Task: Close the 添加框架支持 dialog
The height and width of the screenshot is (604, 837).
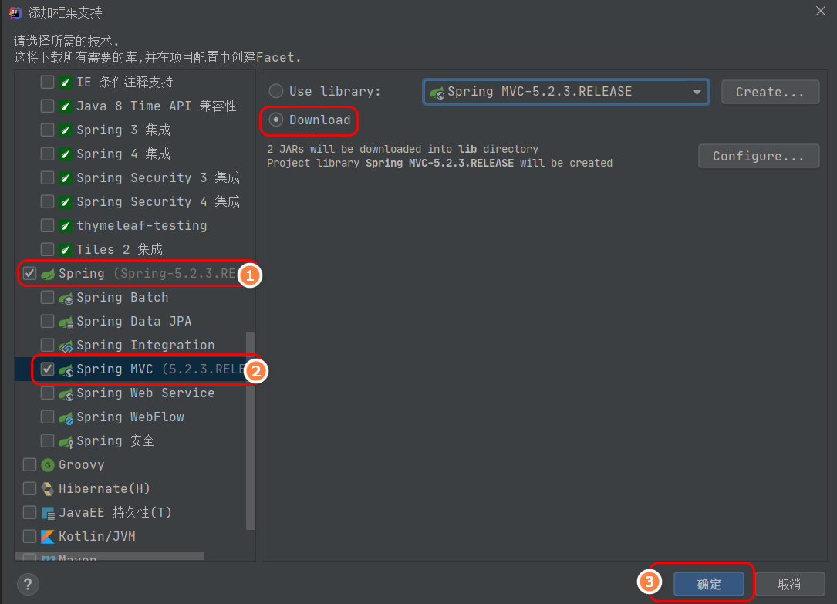Action: [821, 12]
